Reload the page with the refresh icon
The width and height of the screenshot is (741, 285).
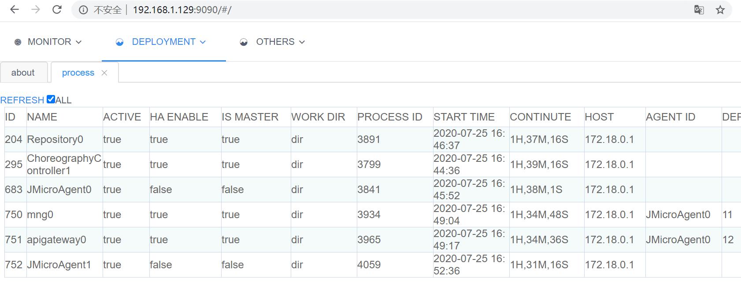pyautogui.click(x=57, y=10)
